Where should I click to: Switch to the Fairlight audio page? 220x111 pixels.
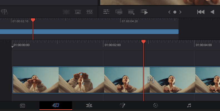[189, 105]
